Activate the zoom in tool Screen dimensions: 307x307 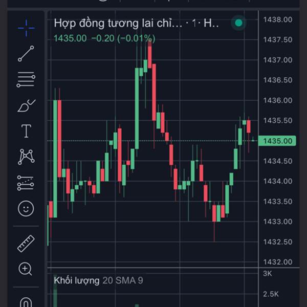(x=25, y=269)
